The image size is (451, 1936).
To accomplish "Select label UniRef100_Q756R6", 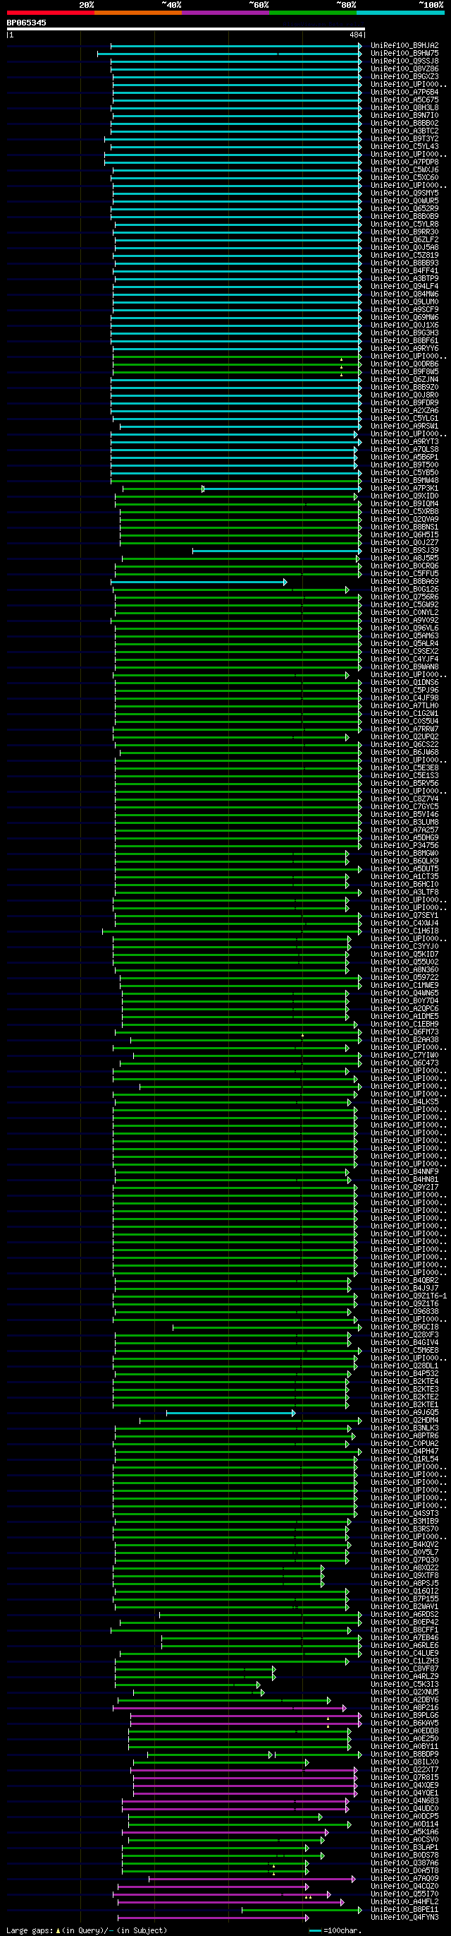I will tap(404, 597).
